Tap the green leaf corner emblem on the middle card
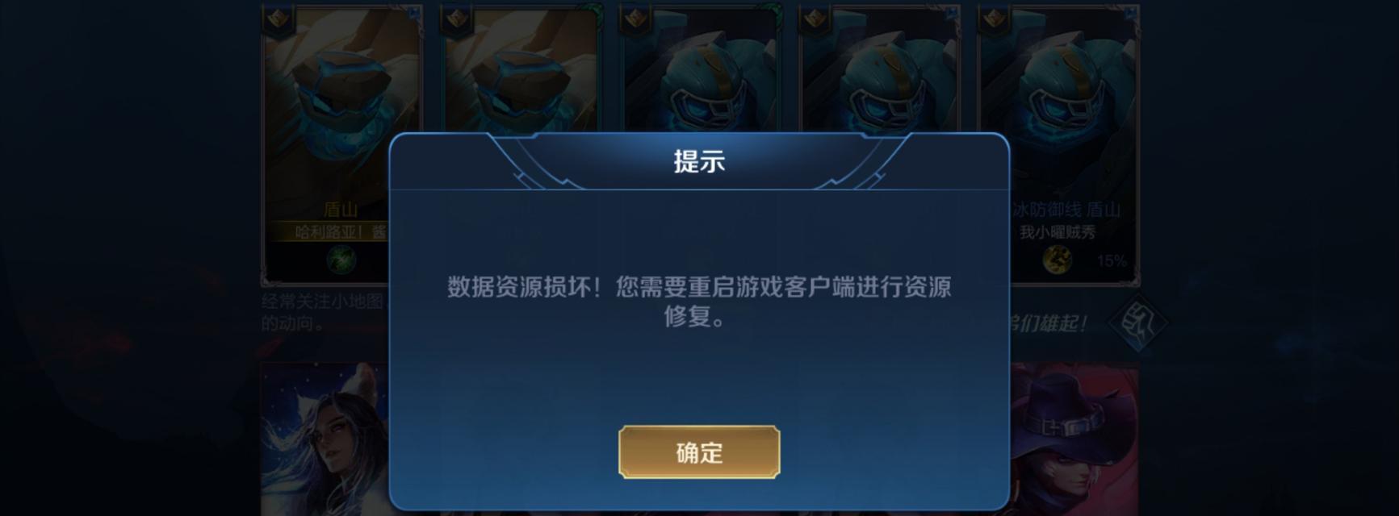Image resolution: width=1399 pixels, height=516 pixels. pyautogui.click(x=770, y=13)
